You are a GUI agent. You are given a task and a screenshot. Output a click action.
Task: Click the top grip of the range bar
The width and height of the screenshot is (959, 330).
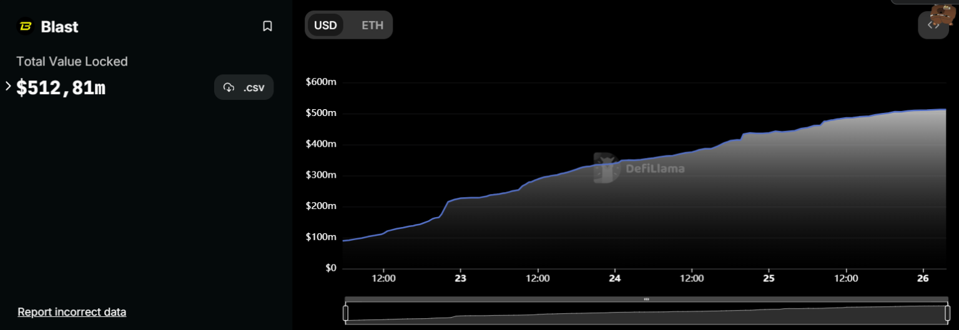coord(646,299)
